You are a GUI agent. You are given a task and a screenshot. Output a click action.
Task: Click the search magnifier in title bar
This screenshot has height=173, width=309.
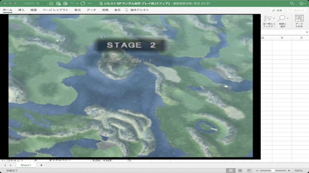click(x=292, y=3)
